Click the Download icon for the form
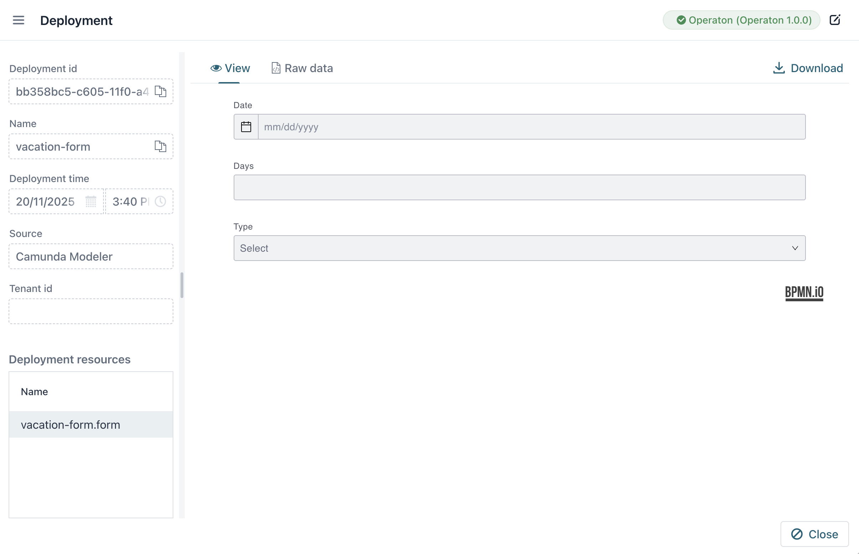 tap(778, 67)
